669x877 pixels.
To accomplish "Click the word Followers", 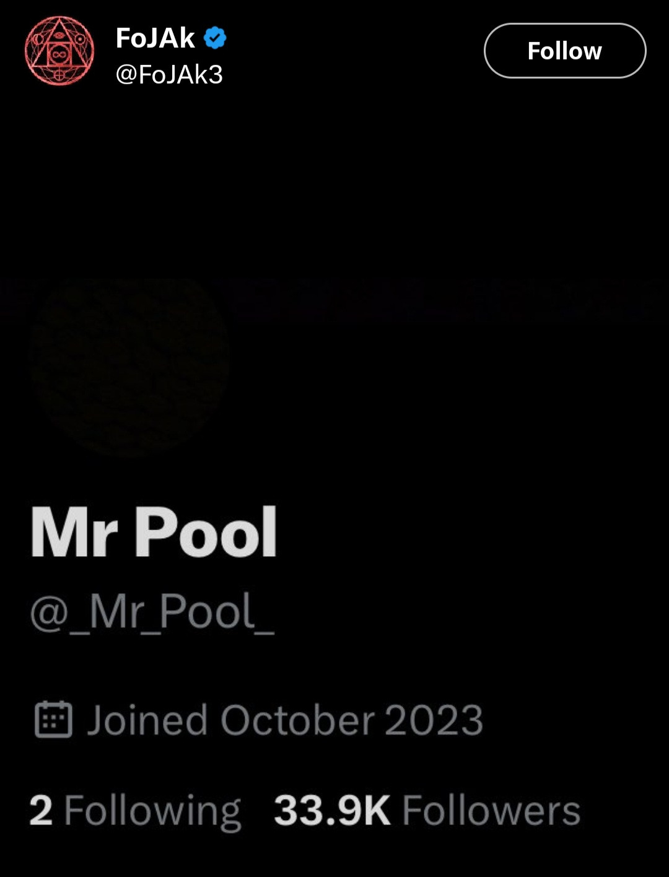I will [x=492, y=810].
